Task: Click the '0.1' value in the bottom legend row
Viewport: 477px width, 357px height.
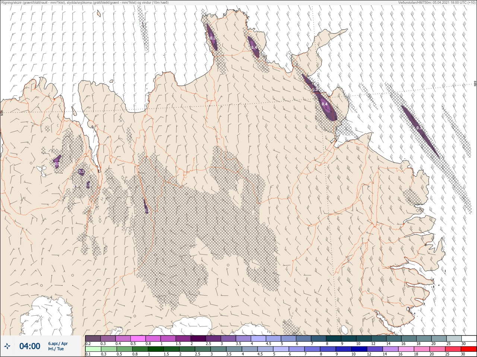Action: 88,354
